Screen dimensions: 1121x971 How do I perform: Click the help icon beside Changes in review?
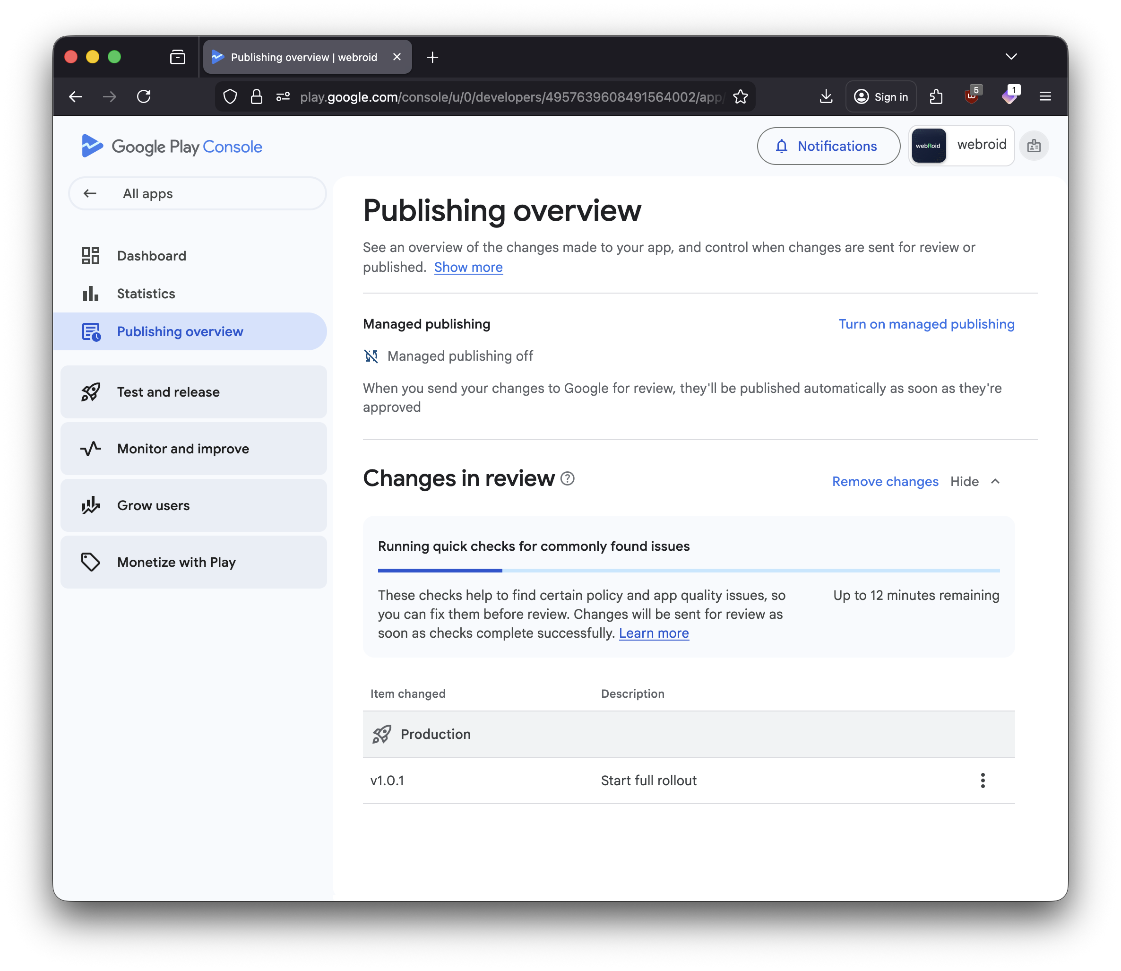(567, 478)
